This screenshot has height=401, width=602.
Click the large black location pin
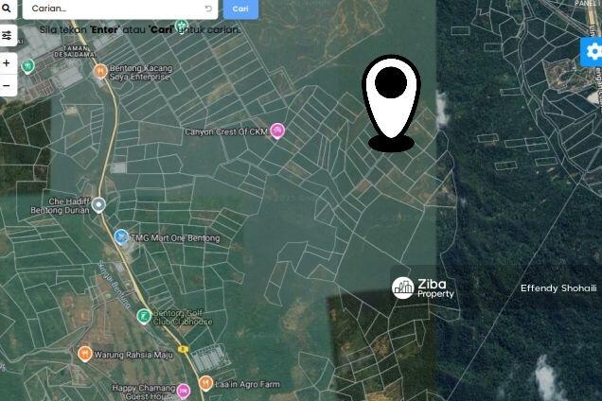pos(391,102)
